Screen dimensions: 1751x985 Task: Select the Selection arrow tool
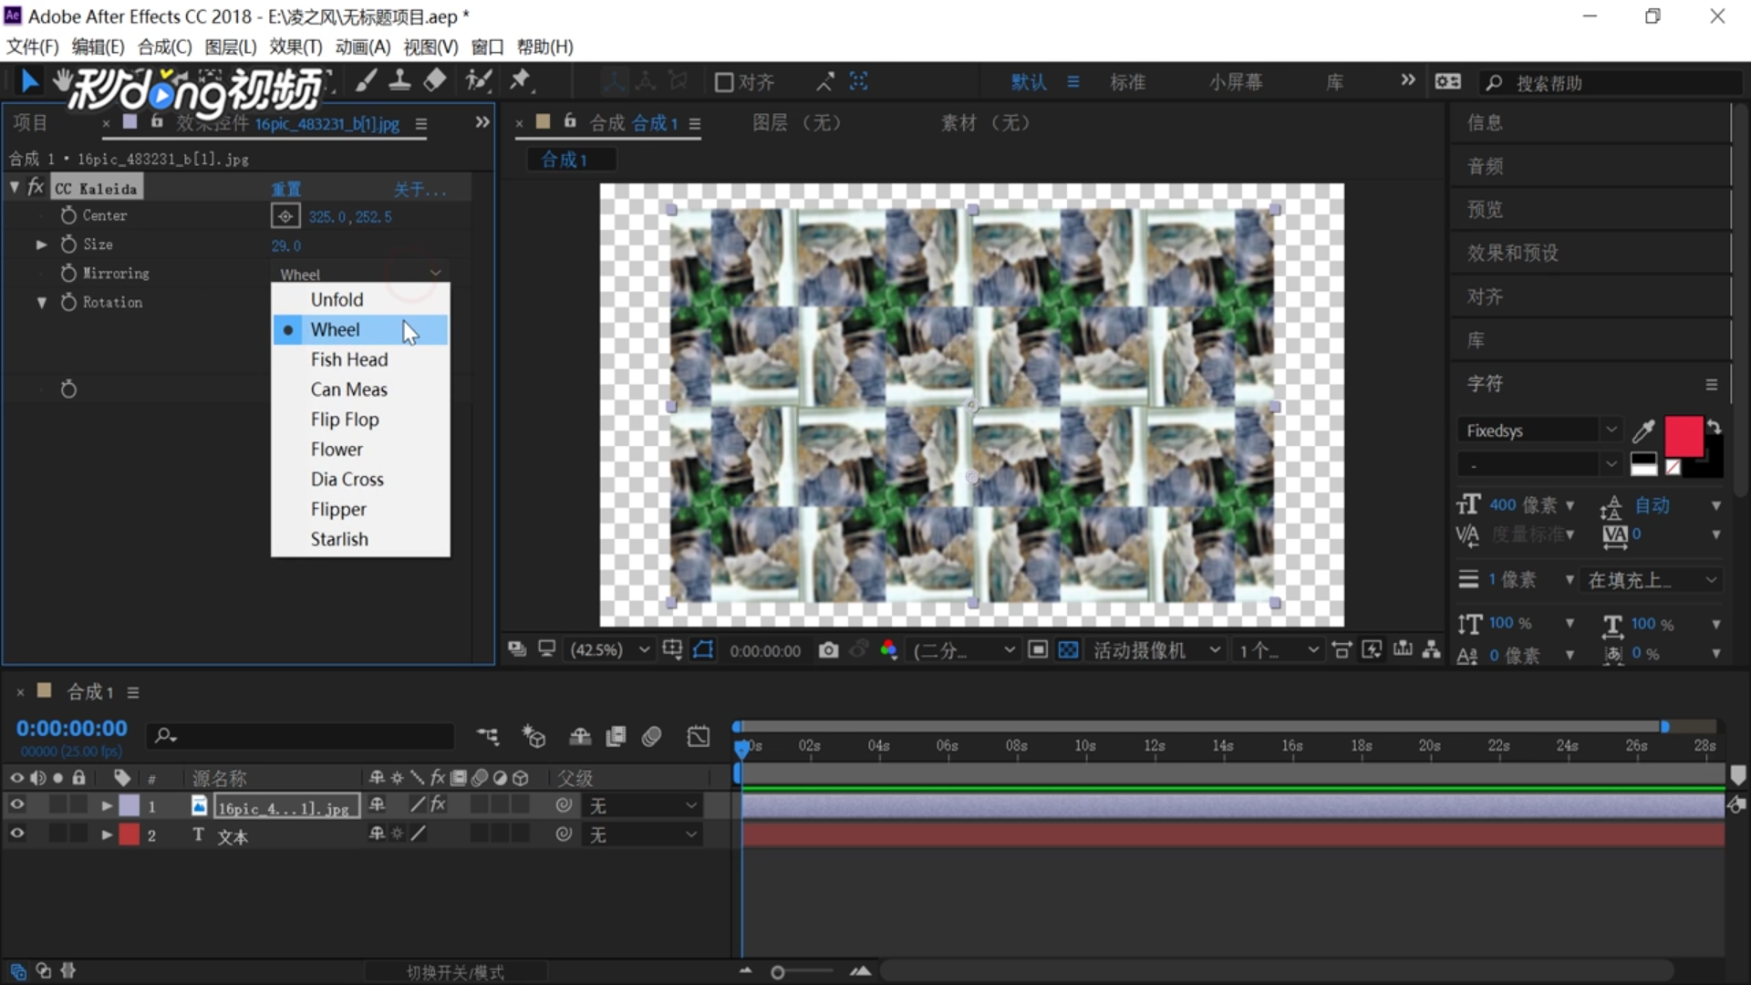pos(29,82)
